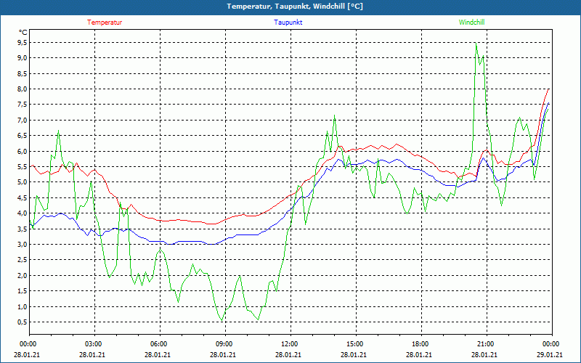The image size is (581, 363).
Task: Click the 5,0 y-axis value label
Action: point(23,182)
